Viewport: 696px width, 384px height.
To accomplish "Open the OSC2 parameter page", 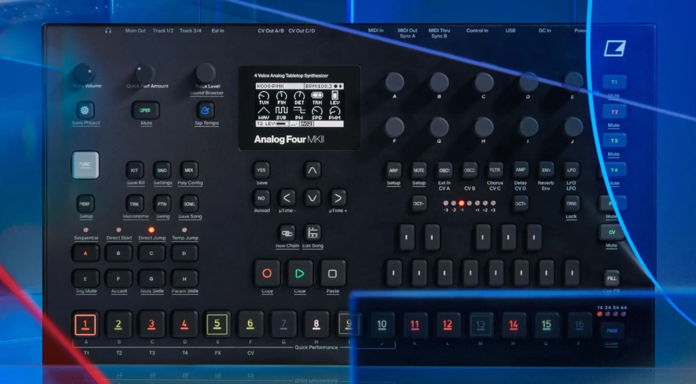I will click(470, 170).
